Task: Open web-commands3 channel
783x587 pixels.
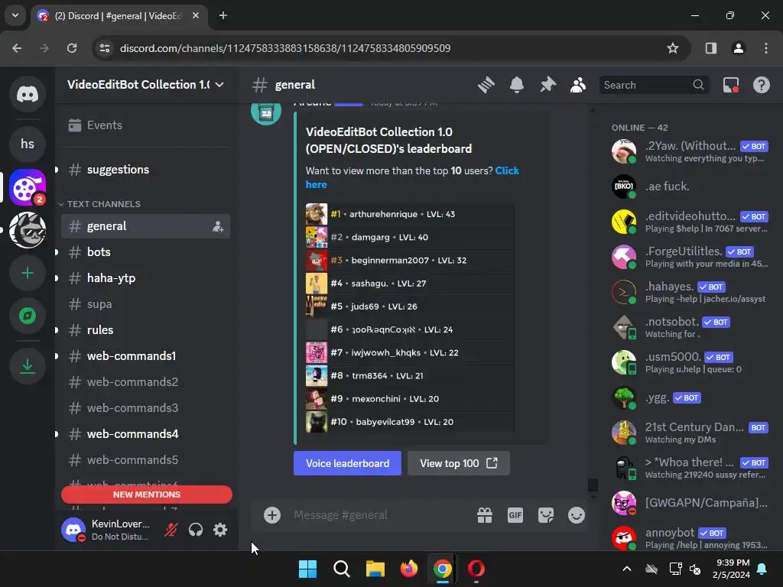Action: 146,408
